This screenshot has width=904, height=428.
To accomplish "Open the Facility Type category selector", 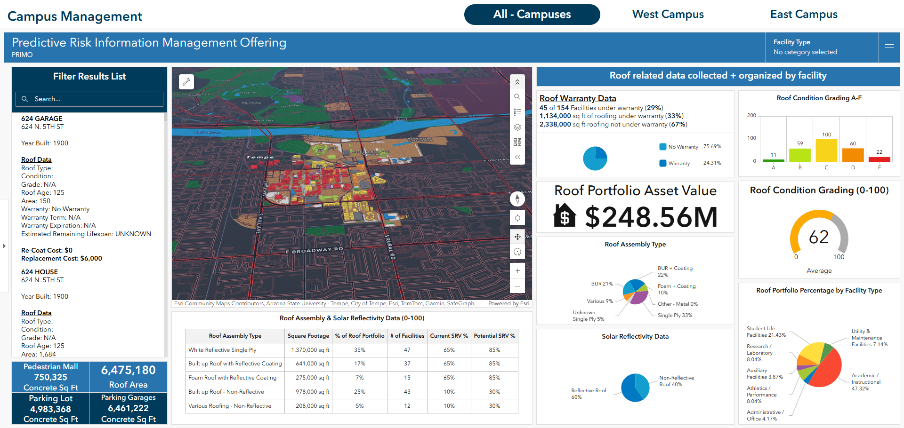I will tap(822, 47).
